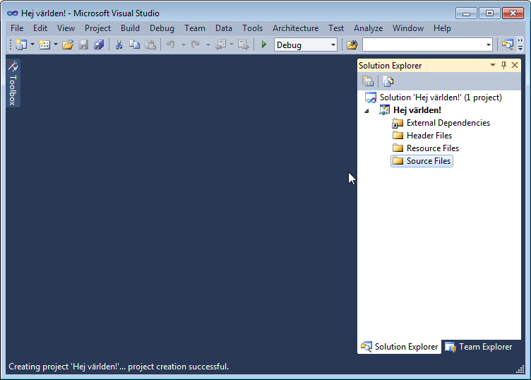Screen dimensions: 531x380
Task: Open the toolbar overflow options arrow
Action: click(520, 44)
